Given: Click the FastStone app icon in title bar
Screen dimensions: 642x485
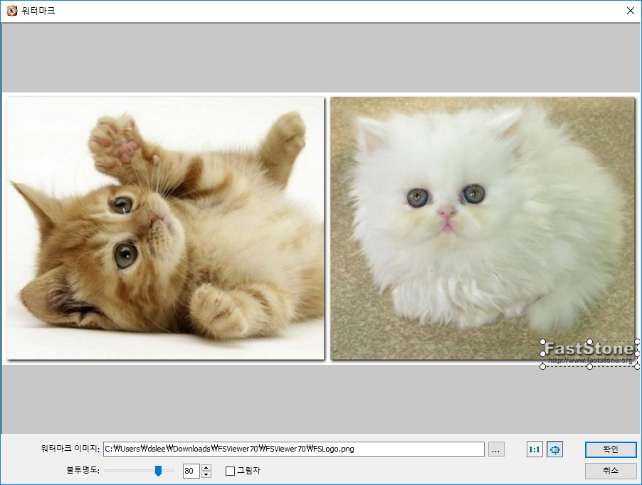Looking at the screenshot, I should pos(11,11).
